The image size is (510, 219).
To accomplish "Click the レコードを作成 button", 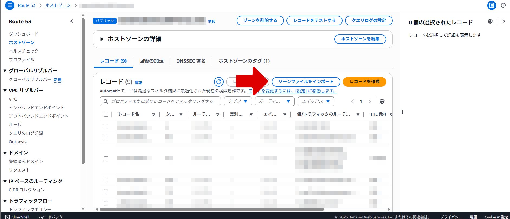I will (x=364, y=82).
